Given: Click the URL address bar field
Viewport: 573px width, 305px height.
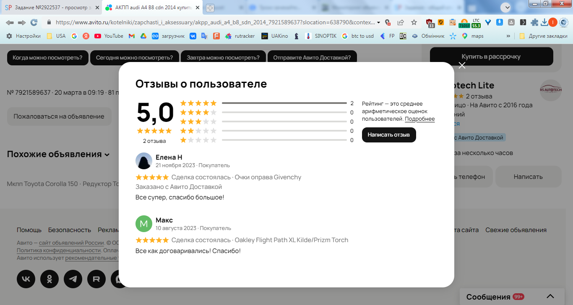Looking at the screenshot, I should 214,22.
